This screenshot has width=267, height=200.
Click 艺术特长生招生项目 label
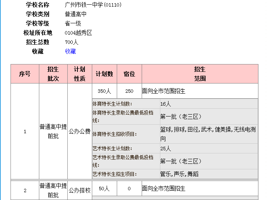pos(115,174)
